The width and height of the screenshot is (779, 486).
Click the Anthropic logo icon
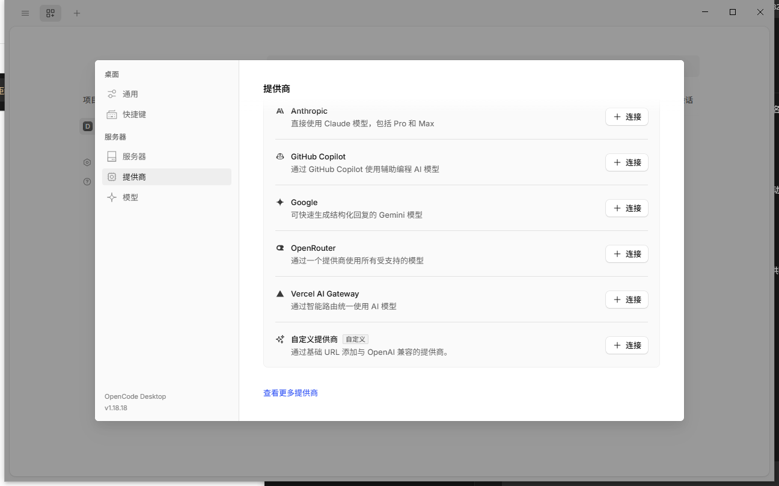(280, 111)
